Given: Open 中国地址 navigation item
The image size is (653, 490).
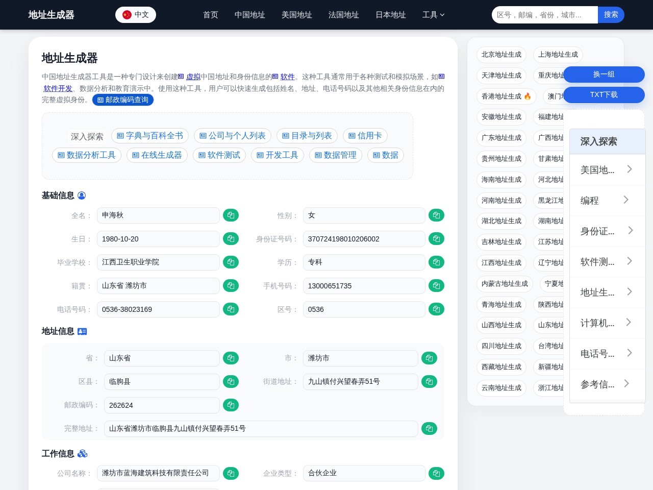Looking at the screenshot, I should coord(250,15).
